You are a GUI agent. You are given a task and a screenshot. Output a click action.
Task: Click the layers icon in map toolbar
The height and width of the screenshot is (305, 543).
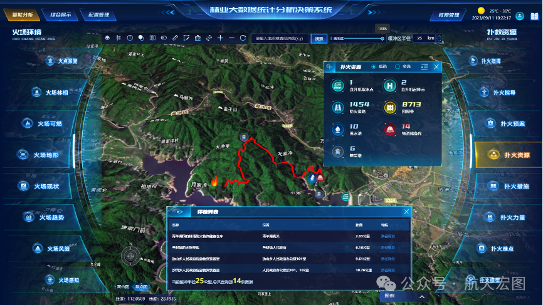[107, 38]
